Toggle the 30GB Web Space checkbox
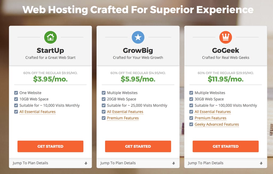The width and height of the screenshot is (273, 174). click(191, 99)
